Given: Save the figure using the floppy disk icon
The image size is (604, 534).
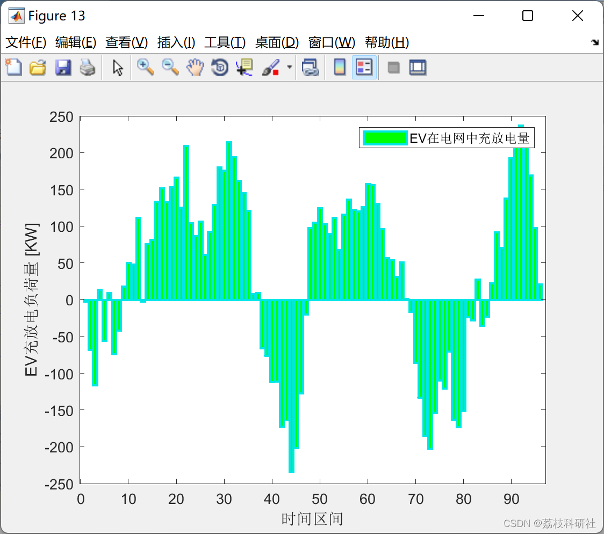Looking at the screenshot, I should 63,67.
